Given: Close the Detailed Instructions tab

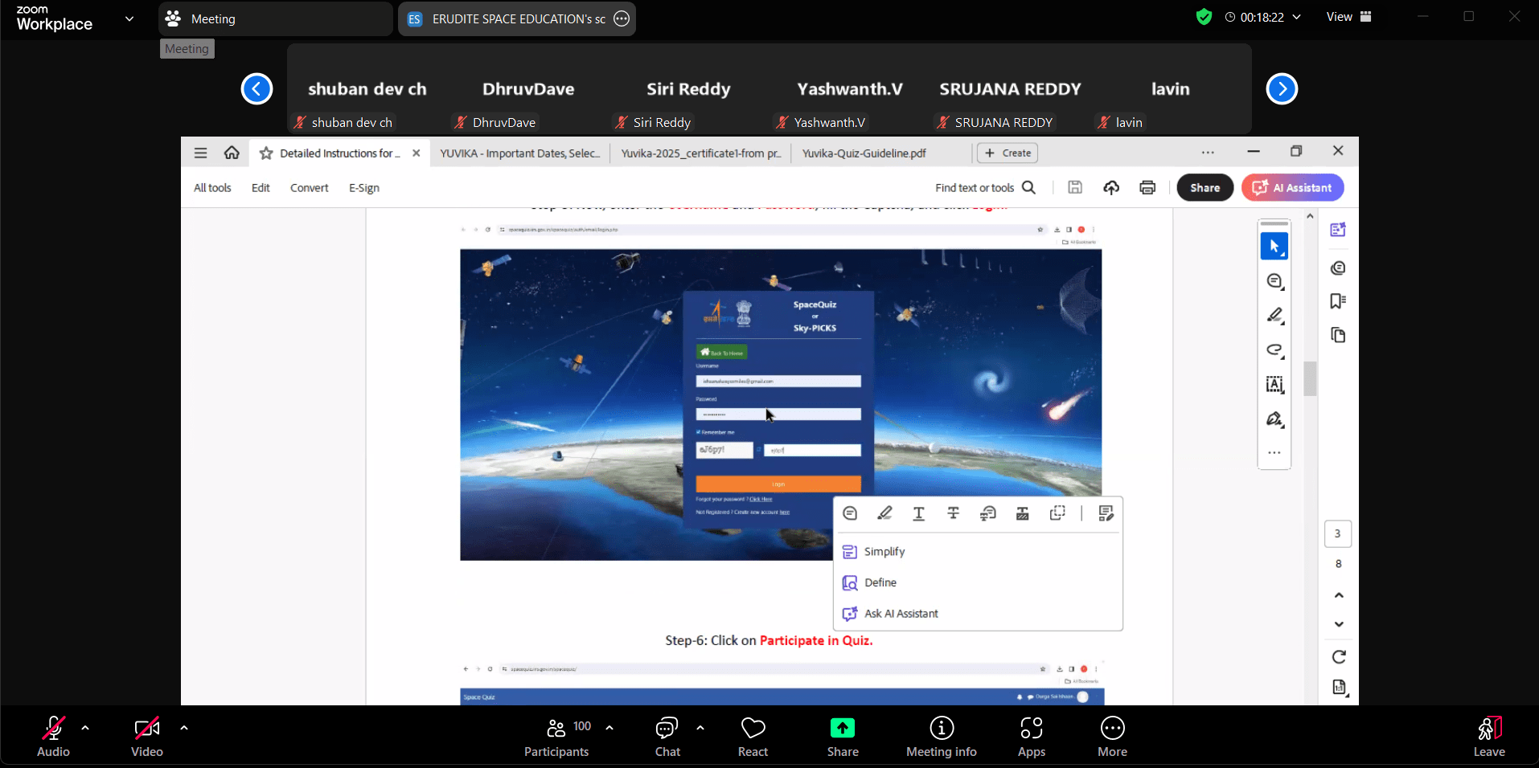Looking at the screenshot, I should point(416,153).
